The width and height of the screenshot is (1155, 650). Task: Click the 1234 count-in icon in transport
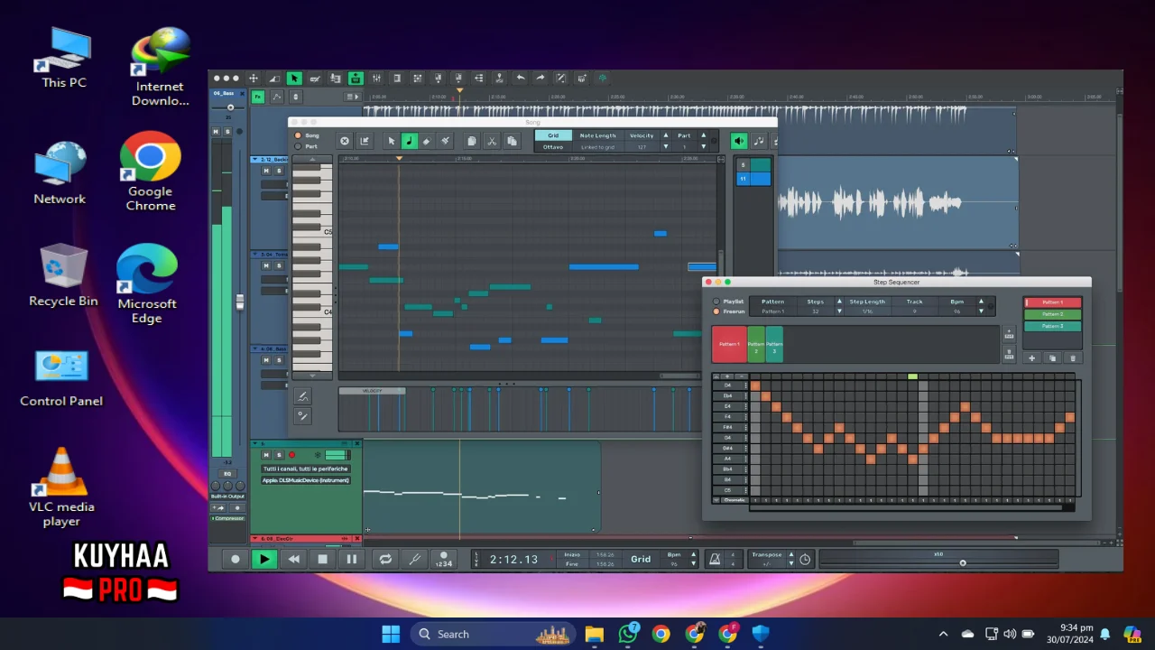click(443, 560)
